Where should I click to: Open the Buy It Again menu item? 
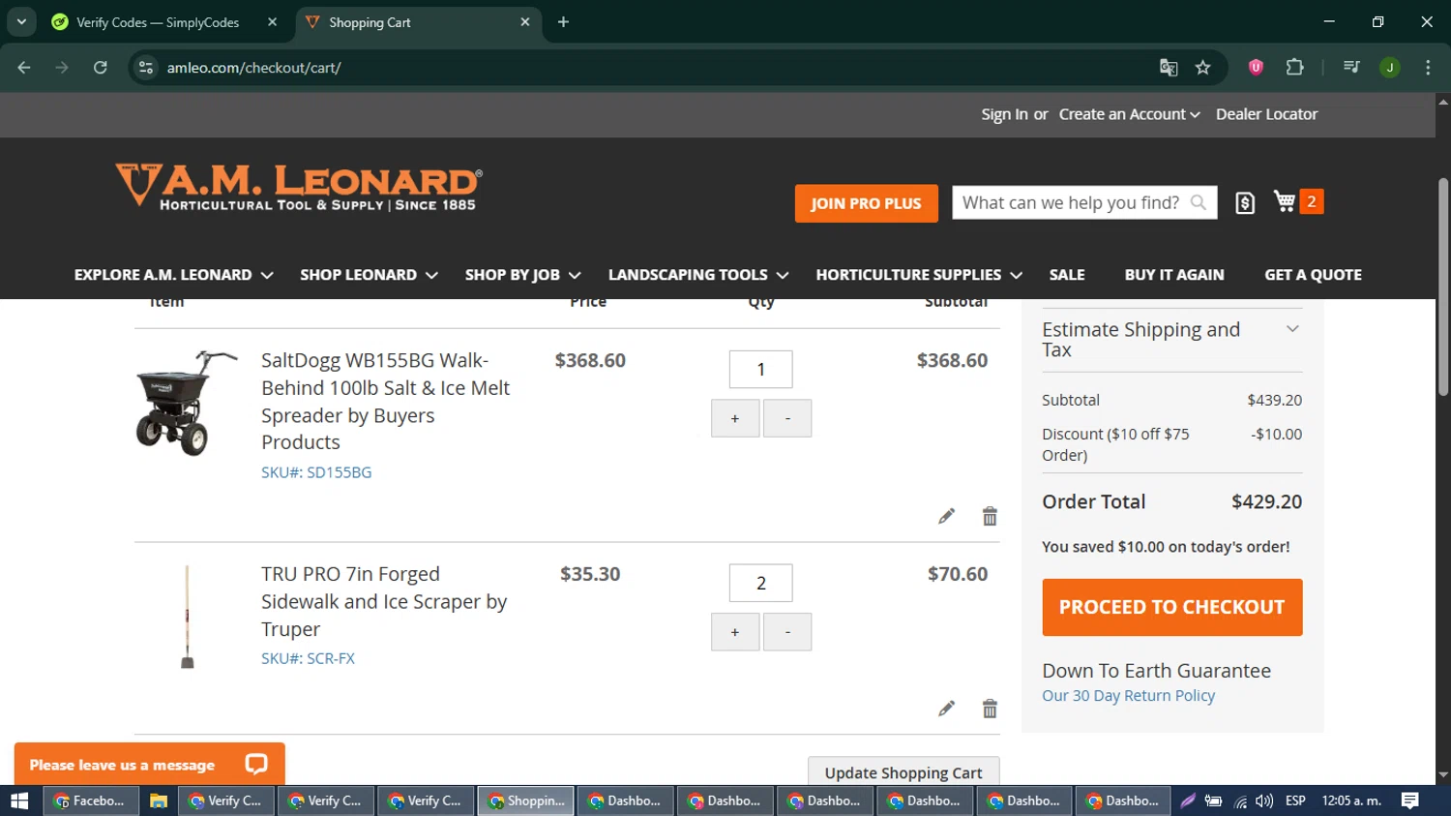pyautogui.click(x=1174, y=275)
